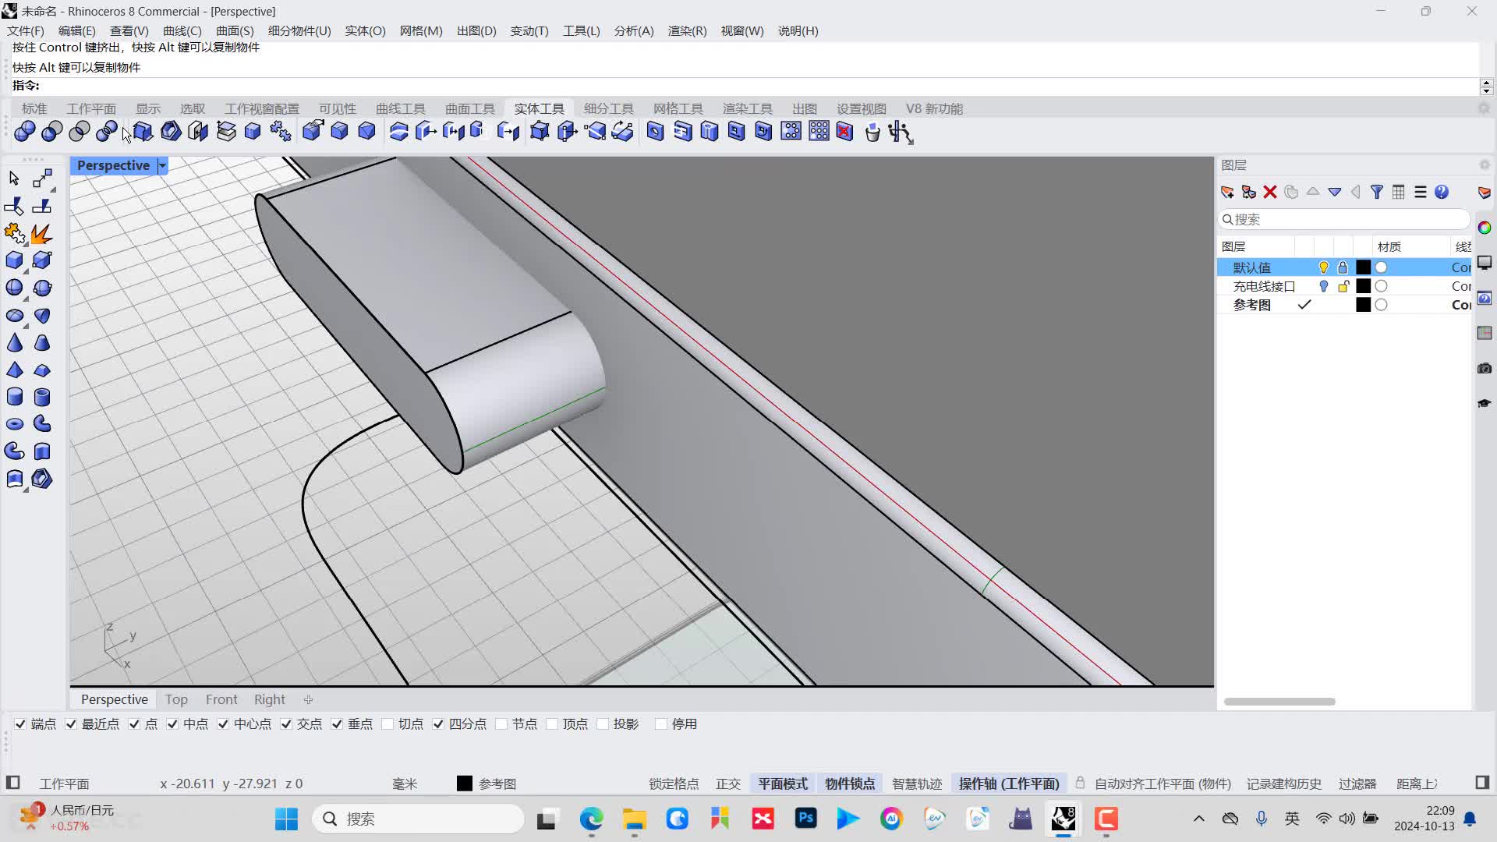Enable 切点 tangent snap
Viewport: 1497px width, 842px height.
pyautogui.click(x=388, y=724)
